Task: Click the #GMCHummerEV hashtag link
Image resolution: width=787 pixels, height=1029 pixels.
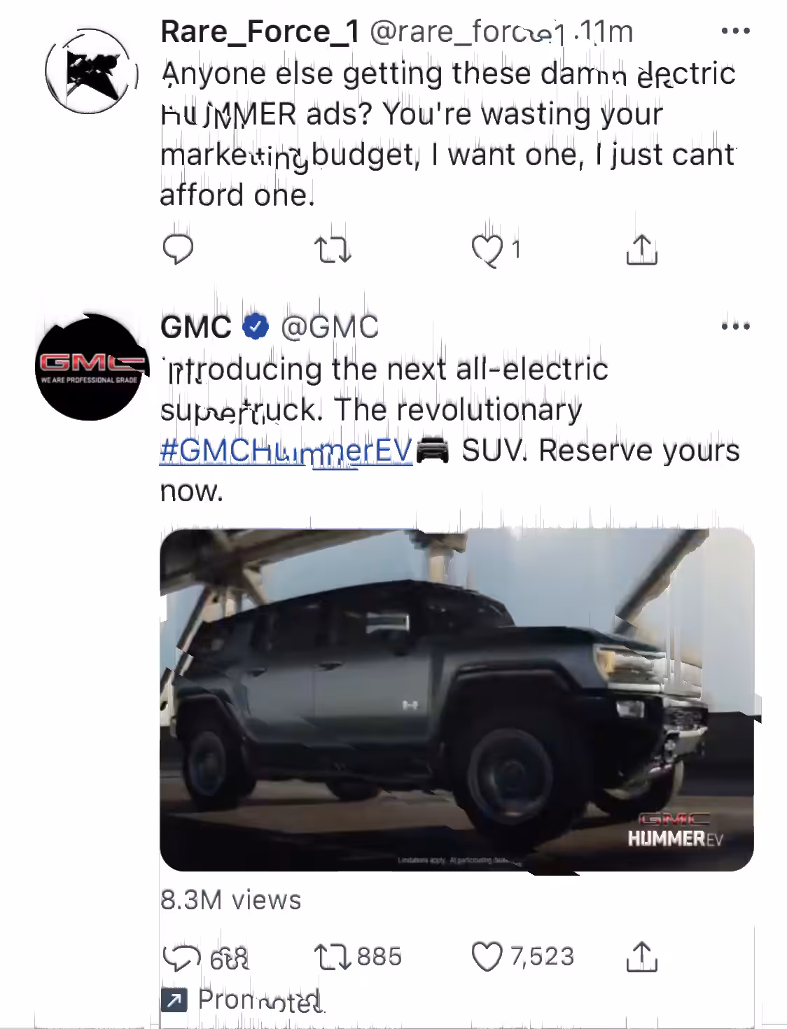Action: coord(286,450)
